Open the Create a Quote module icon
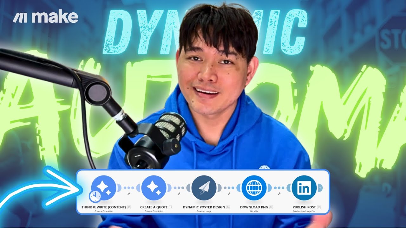The width and height of the screenshot is (406, 228). [x=154, y=188]
